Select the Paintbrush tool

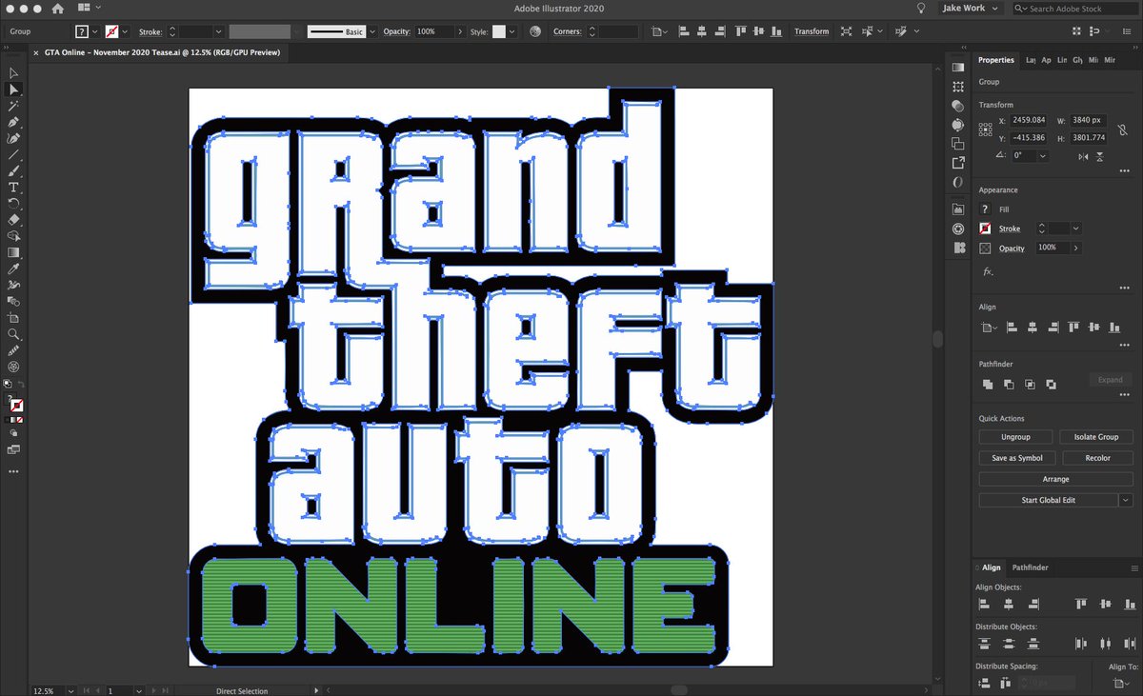tap(13, 170)
